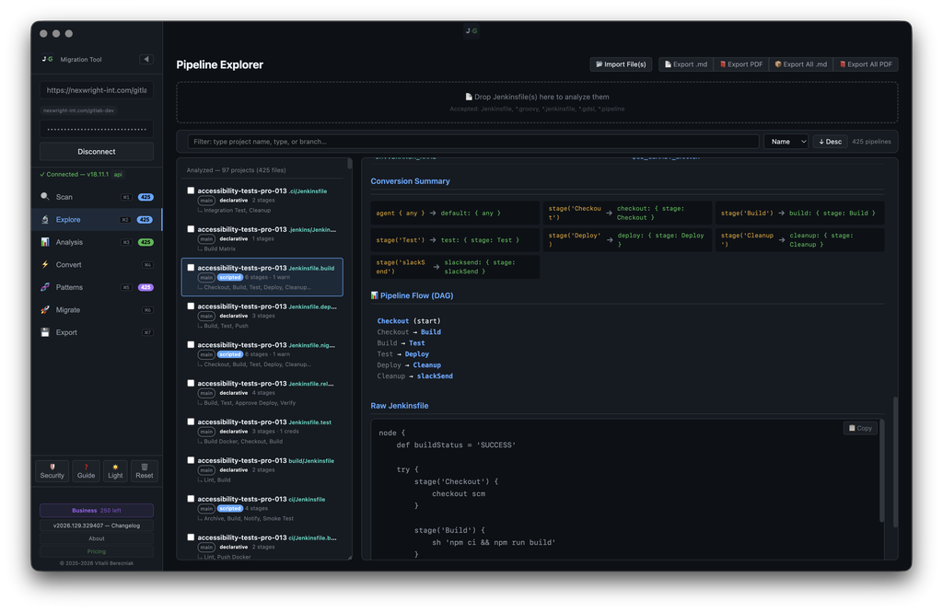Click the Migration Tool logo icon
943x612 pixels.
[48, 59]
